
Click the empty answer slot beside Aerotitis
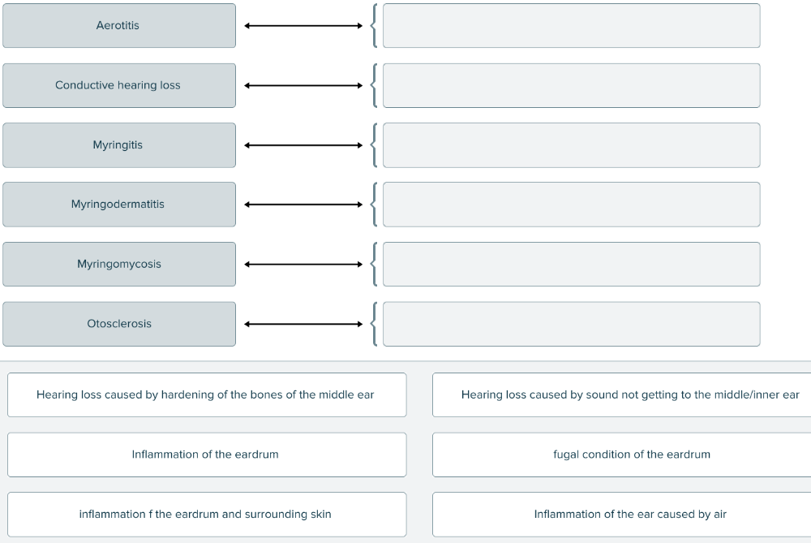pos(571,26)
